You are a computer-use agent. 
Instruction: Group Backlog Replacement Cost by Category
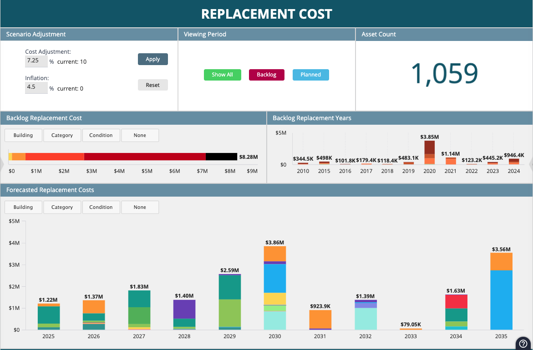[62, 135]
